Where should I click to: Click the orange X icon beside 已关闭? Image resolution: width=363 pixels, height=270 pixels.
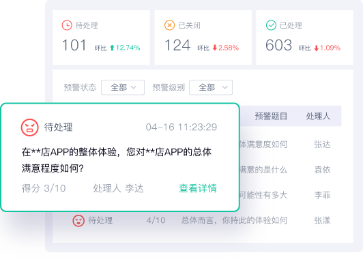click(169, 25)
